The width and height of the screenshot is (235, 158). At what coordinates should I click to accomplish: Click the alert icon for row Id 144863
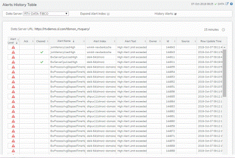13,107
